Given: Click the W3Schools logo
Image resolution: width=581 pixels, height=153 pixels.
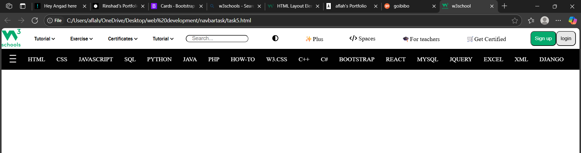Looking at the screenshot, I should 11,38.
